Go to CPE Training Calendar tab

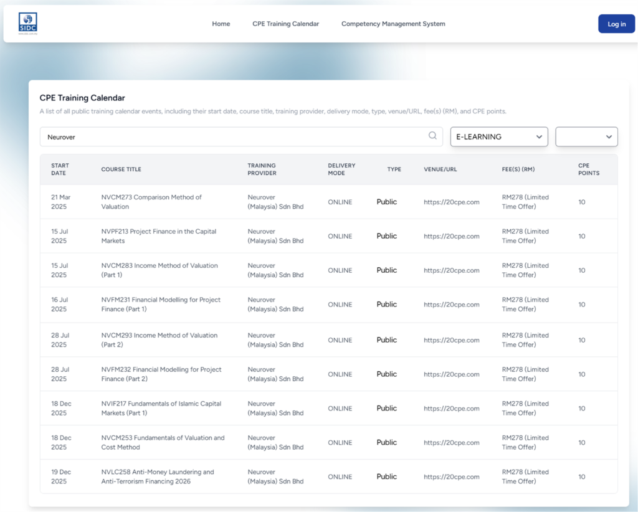click(x=285, y=24)
